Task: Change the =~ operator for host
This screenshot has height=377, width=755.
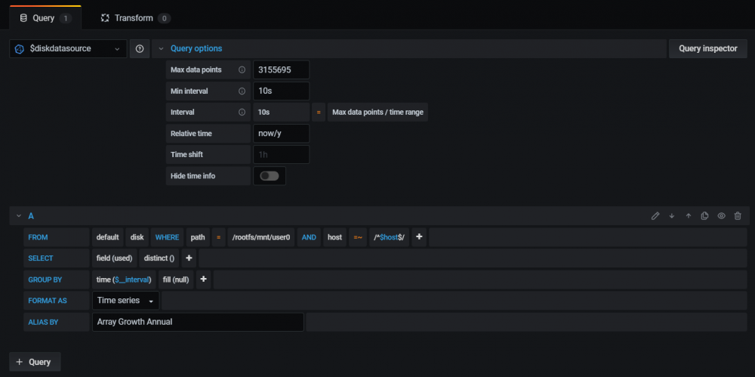Action: [x=358, y=237]
